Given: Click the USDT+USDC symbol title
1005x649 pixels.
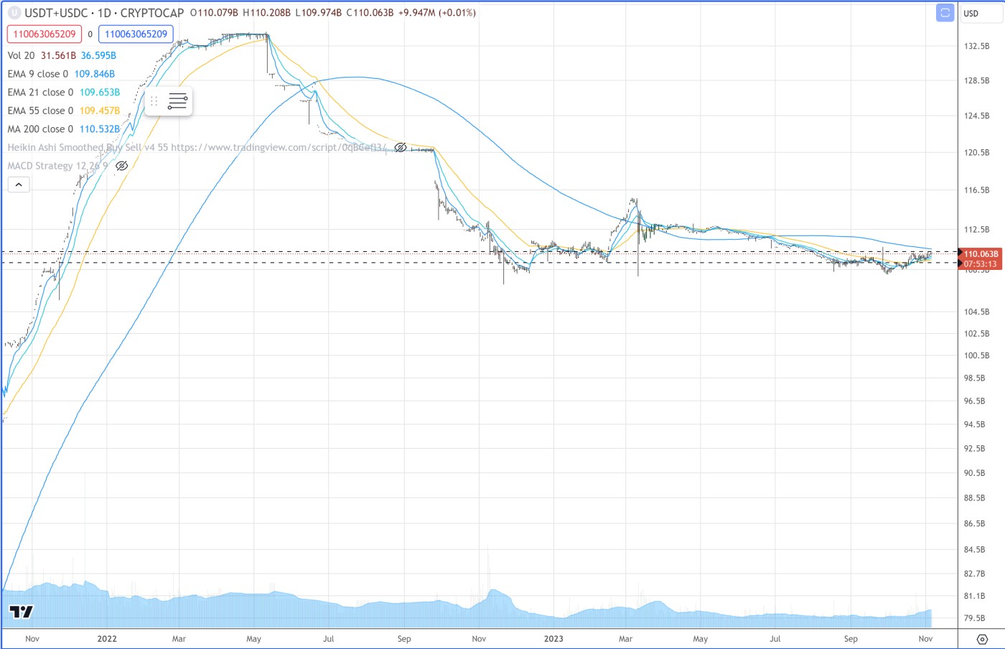Looking at the screenshot, I should [x=56, y=13].
